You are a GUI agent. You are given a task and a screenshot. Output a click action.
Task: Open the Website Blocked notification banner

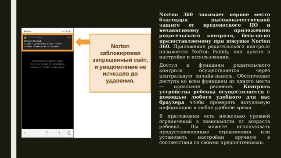coord(47,42)
